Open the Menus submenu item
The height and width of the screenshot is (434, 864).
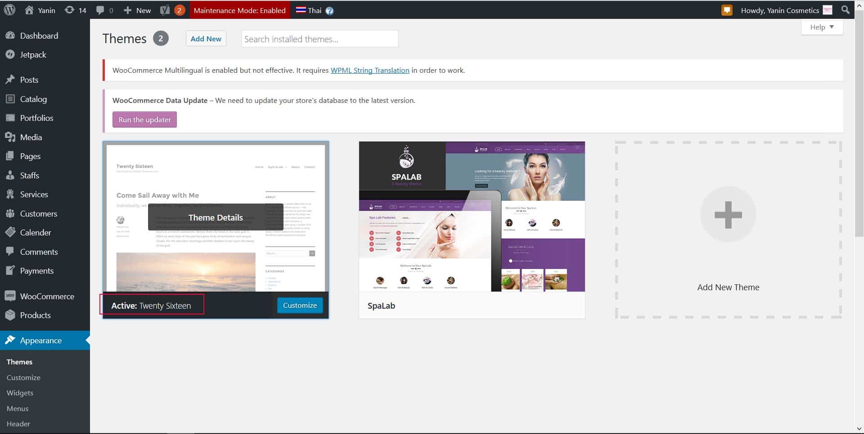coord(18,408)
